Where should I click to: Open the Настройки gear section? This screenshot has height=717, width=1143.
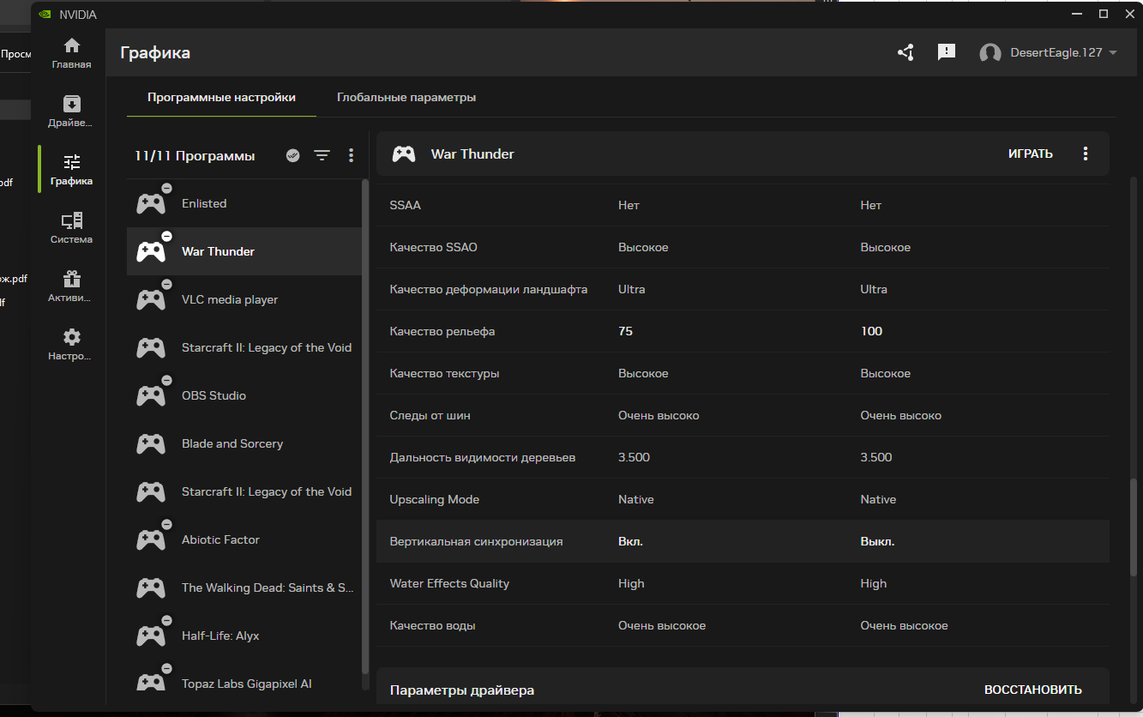click(x=71, y=345)
